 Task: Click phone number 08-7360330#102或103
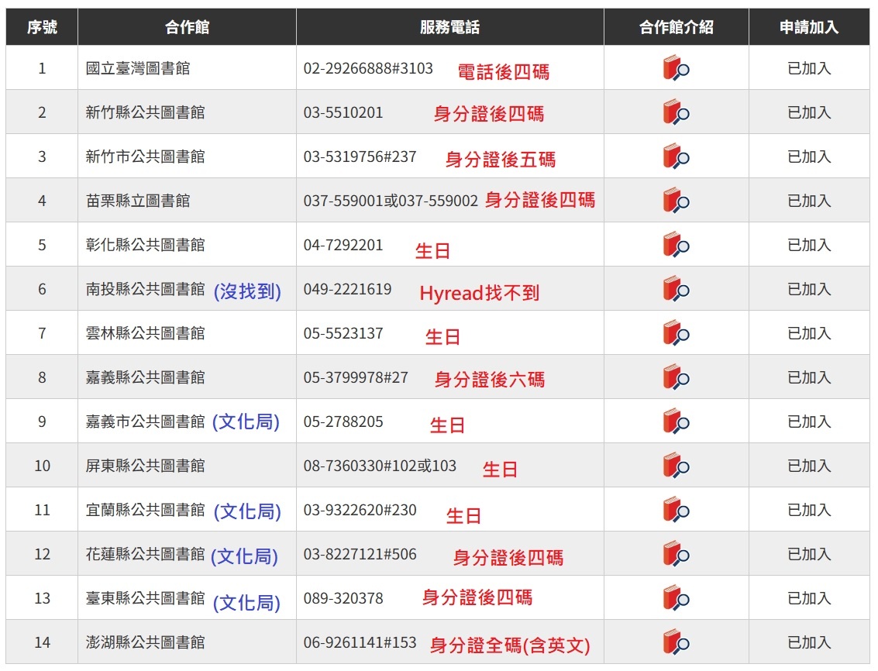point(380,466)
